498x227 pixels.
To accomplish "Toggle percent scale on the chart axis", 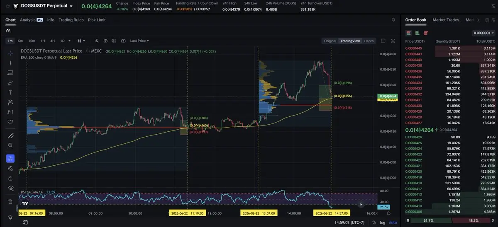I will click(x=374, y=222).
